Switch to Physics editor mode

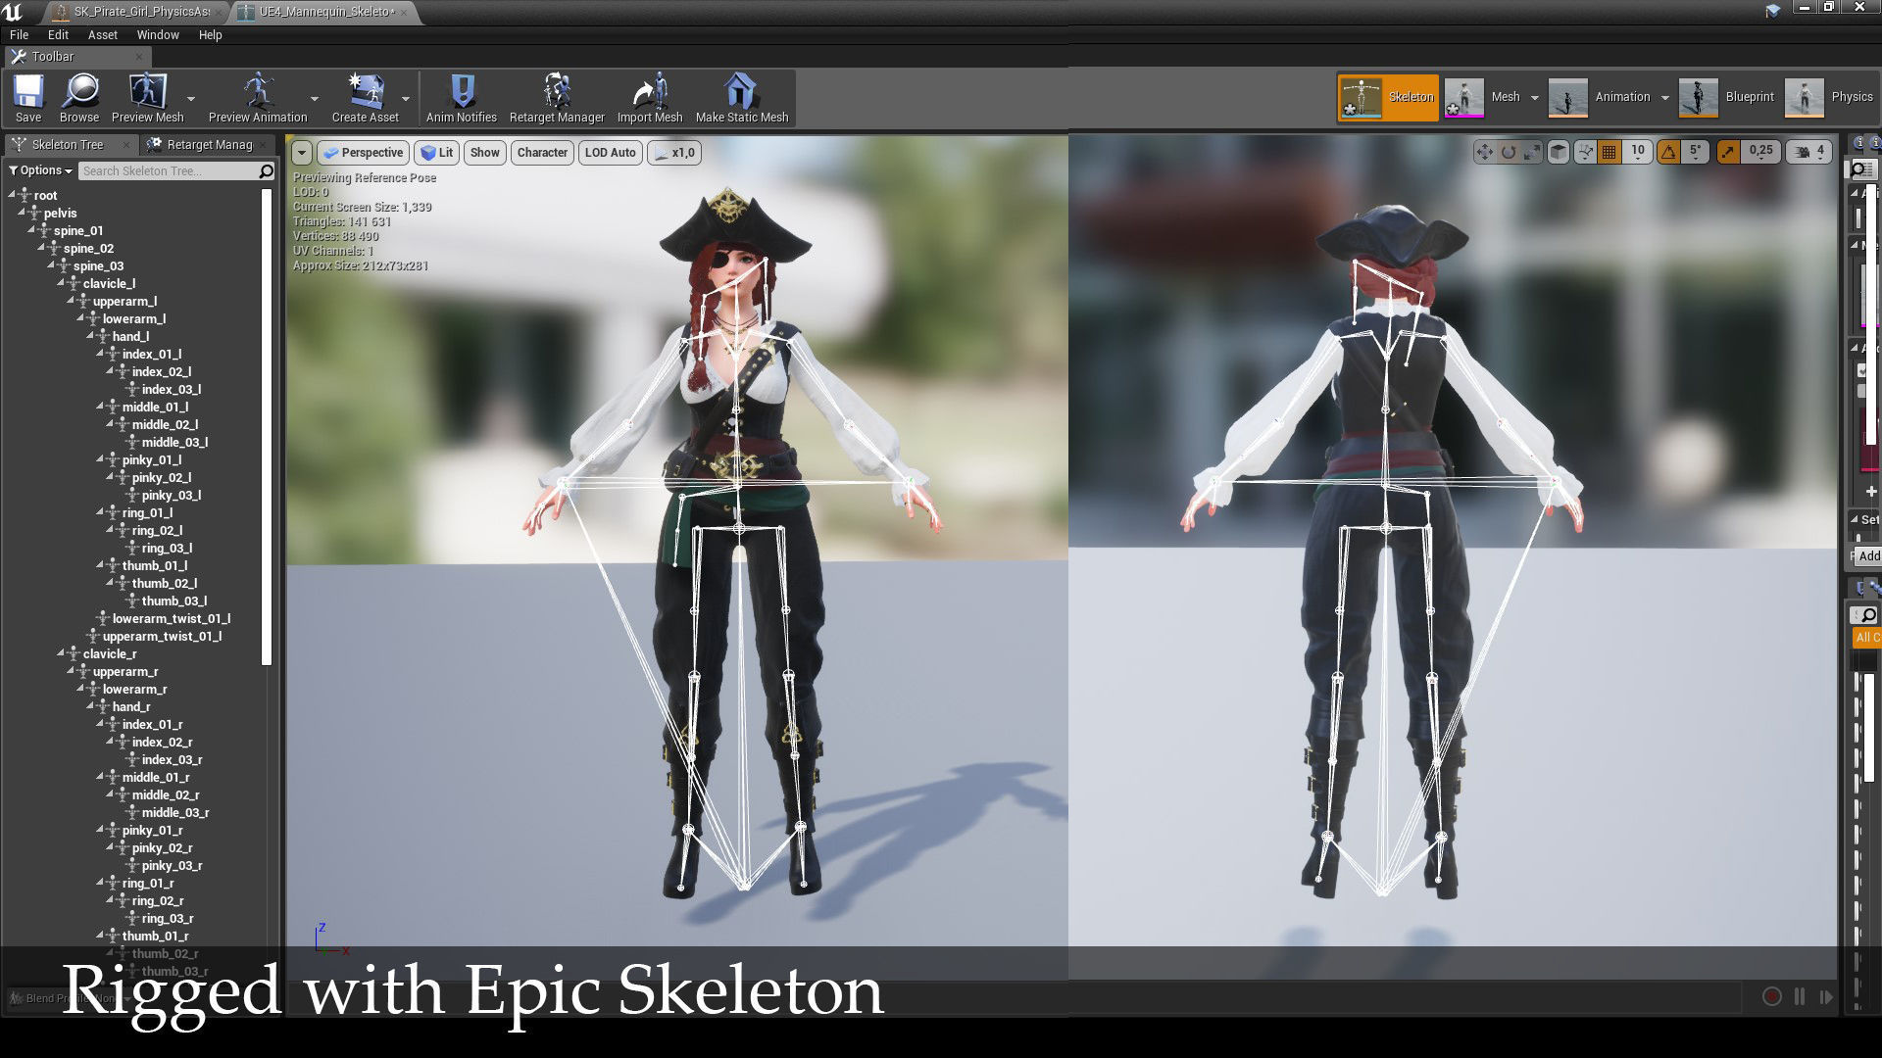pyautogui.click(x=1829, y=97)
